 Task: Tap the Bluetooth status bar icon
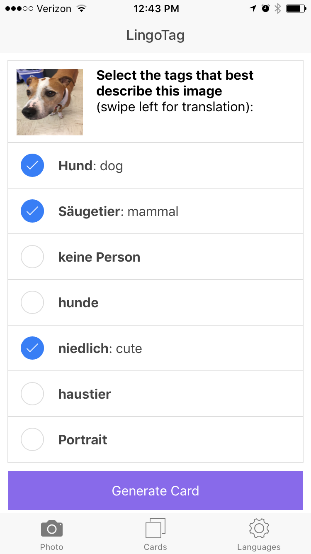pyautogui.click(x=278, y=8)
